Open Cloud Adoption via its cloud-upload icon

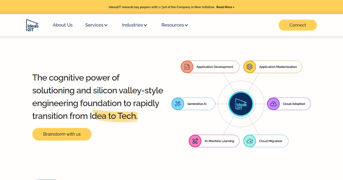coord(273,104)
